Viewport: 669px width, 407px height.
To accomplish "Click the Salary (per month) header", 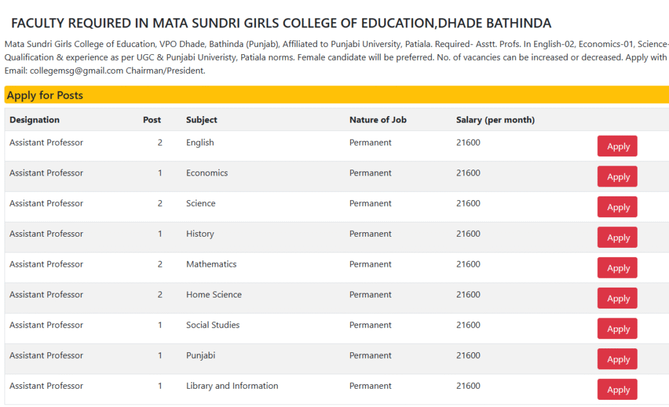I will [495, 120].
